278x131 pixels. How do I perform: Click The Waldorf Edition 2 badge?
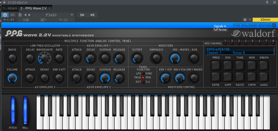click(255, 25)
